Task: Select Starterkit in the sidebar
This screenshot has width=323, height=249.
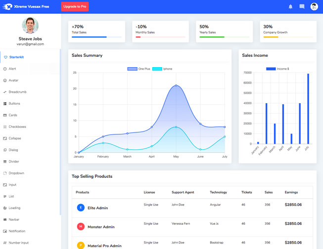Action: pyautogui.click(x=16, y=57)
